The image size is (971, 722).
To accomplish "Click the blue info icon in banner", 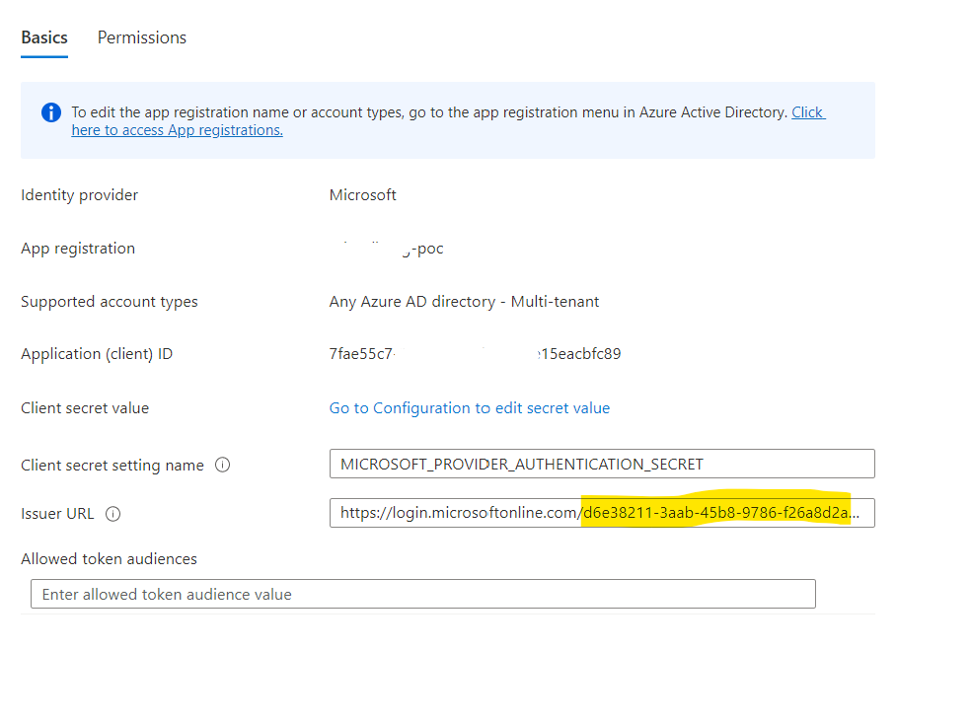I will coord(51,112).
